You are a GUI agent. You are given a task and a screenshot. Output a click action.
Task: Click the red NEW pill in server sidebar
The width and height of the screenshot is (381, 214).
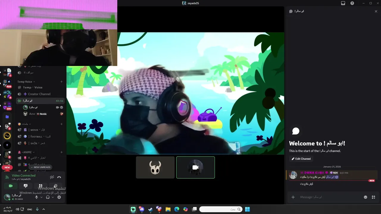point(7,167)
